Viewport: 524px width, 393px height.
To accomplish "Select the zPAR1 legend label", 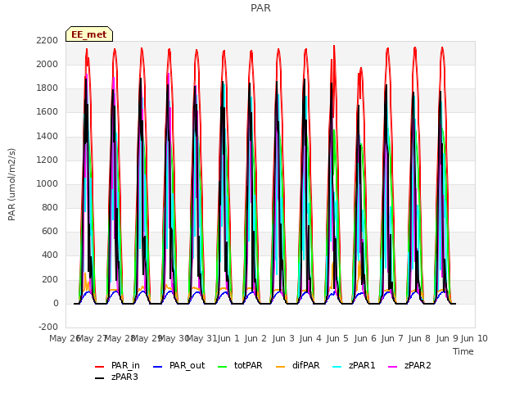I will click(x=362, y=366).
